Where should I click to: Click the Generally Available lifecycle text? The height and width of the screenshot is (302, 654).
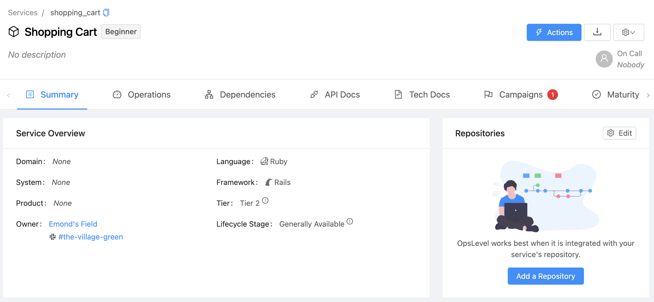tap(312, 224)
